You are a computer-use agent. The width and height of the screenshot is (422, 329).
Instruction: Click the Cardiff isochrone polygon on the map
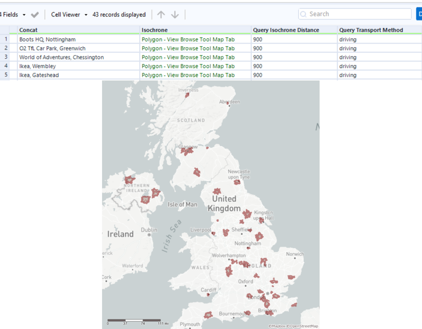208,295
